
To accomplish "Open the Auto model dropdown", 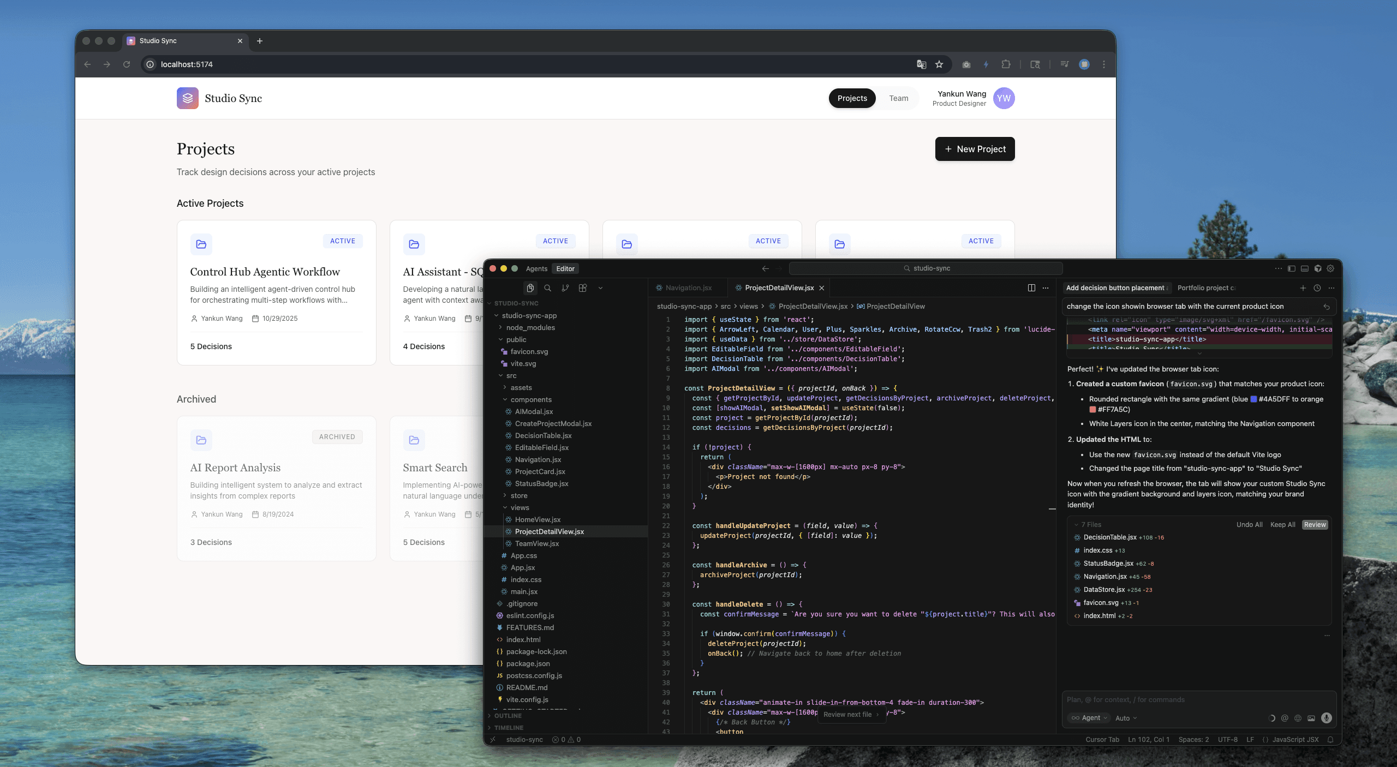I will point(1126,718).
